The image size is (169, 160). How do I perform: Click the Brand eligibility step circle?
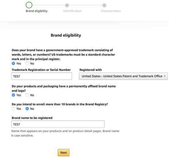[x=29, y=5]
